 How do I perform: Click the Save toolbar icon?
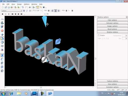click(x=9, y=7)
